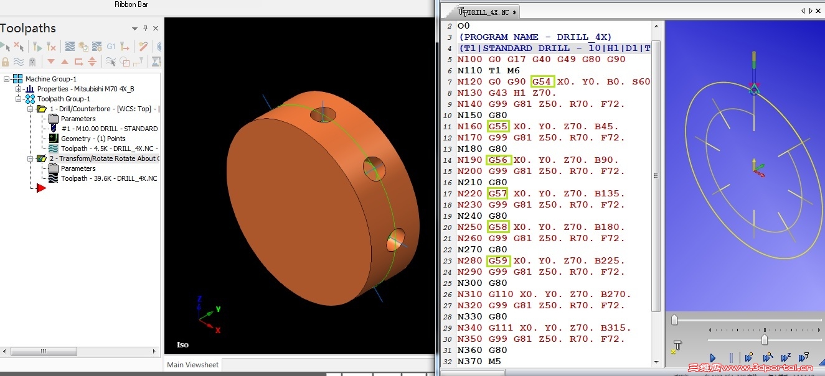Select Toolpath Group-1 tree item
825x376 pixels.
pos(64,99)
